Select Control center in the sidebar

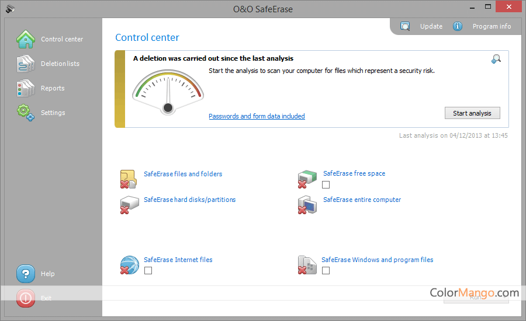click(x=61, y=39)
